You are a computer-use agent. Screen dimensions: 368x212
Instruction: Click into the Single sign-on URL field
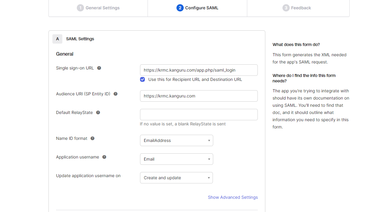click(199, 70)
